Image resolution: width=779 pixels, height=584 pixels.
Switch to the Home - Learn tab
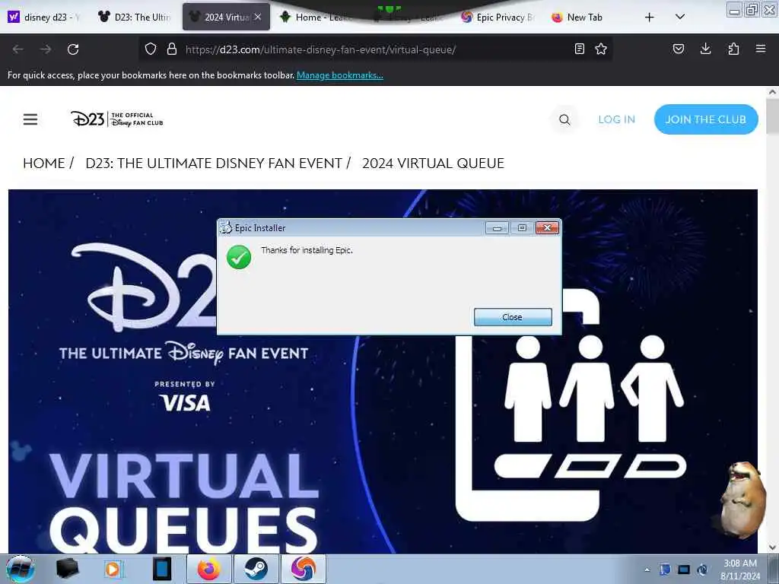[x=316, y=17]
